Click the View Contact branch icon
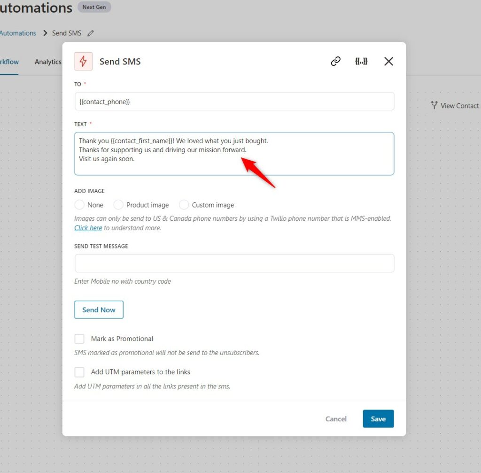This screenshot has width=481, height=473. (x=434, y=105)
